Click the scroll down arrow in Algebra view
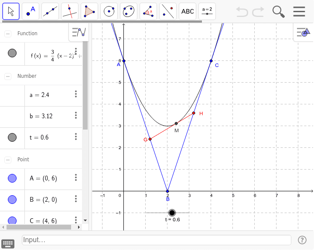The height and width of the screenshot is (250, 314). pos(85,220)
